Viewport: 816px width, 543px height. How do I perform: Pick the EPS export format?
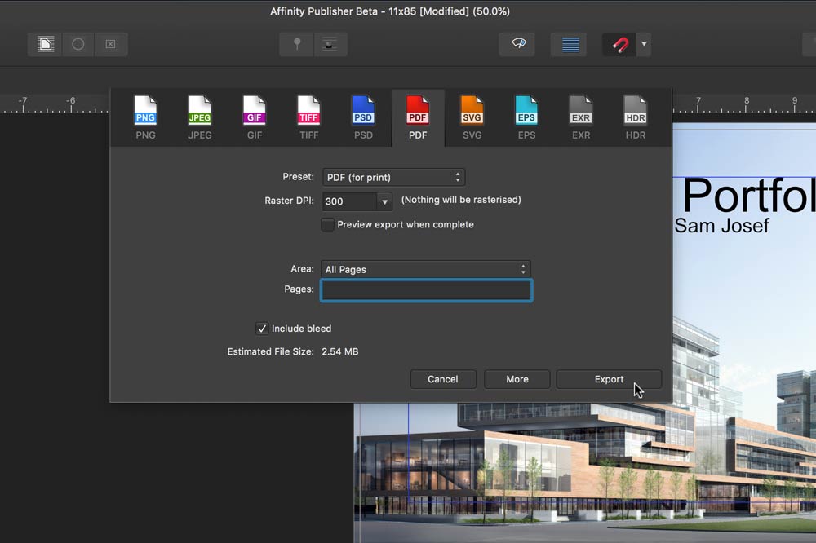tap(526, 118)
